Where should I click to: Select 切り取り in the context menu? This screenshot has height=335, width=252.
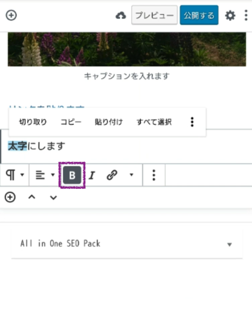(x=33, y=122)
